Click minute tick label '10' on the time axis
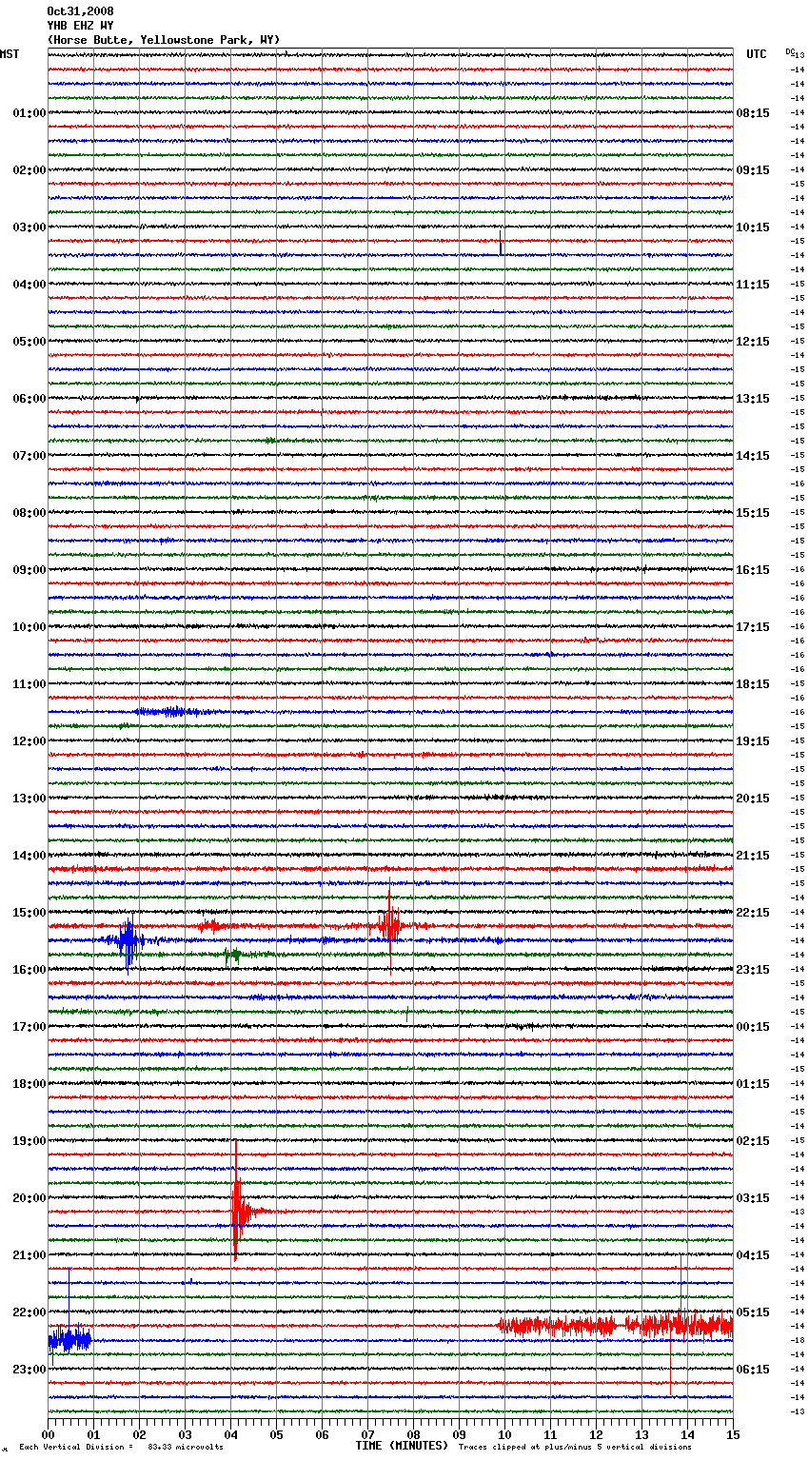The height and width of the screenshot is (1460, 809). click(504, 1435)
